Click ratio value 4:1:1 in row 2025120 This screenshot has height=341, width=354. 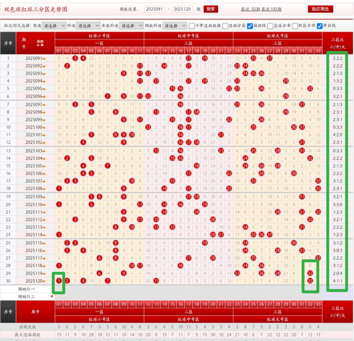click(x=337, y=281)
